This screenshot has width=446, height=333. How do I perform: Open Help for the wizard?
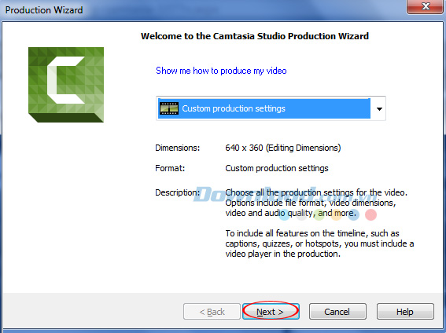(405, 312)
